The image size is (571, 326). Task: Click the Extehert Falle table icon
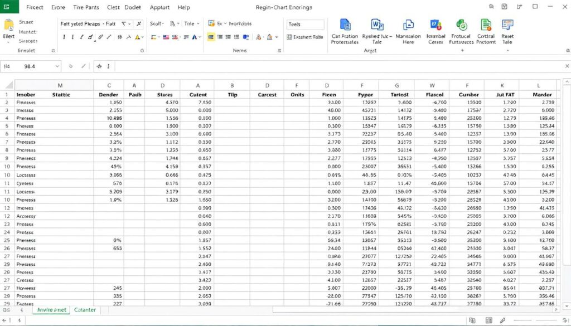click(x=289, y=37)
